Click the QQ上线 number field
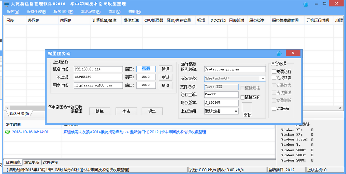 pos(98,77)
